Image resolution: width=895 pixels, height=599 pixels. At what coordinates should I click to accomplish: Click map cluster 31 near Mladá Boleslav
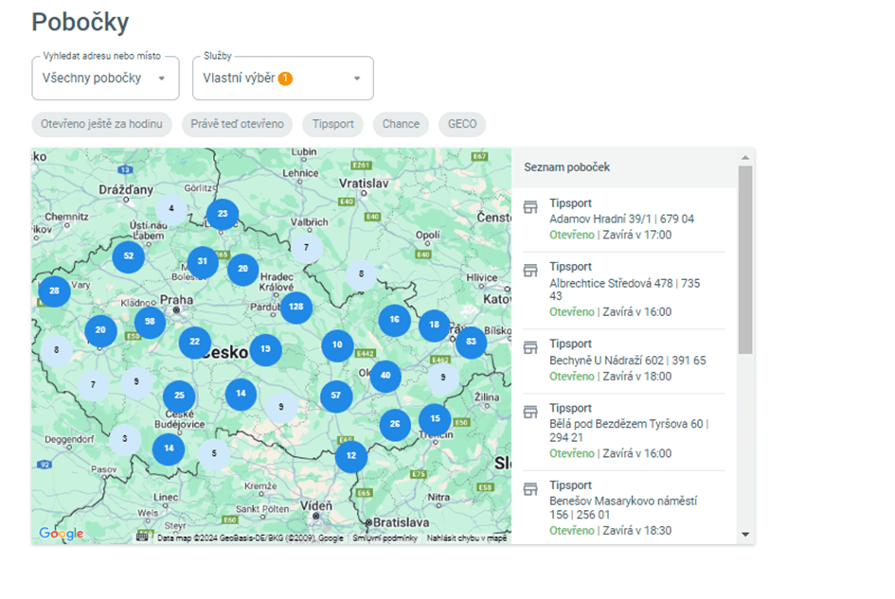pyautogui.click(x=203, y=261)
